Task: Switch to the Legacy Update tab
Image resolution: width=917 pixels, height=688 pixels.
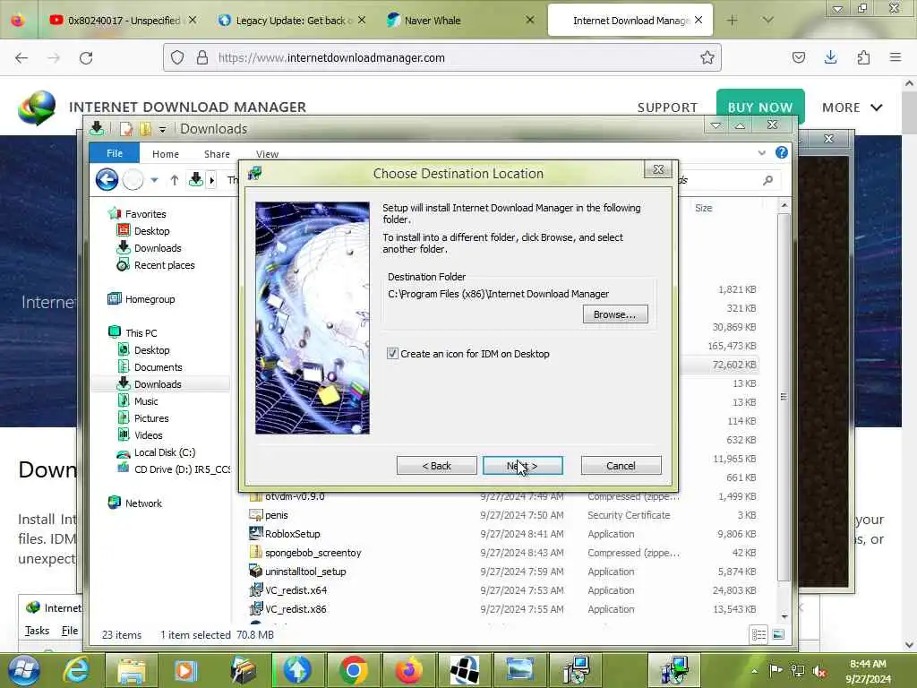Action: click(x=294, y=21)
